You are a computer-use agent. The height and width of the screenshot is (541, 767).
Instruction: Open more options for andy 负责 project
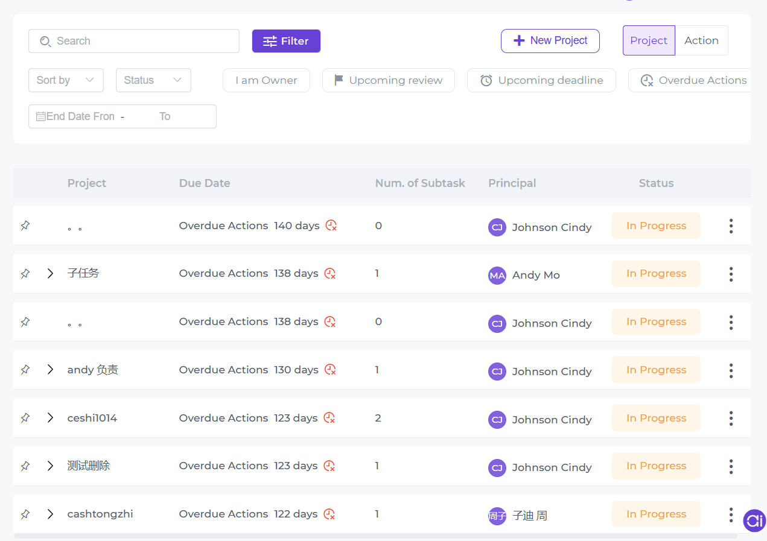pyautogui.click(x=731, y=371)
